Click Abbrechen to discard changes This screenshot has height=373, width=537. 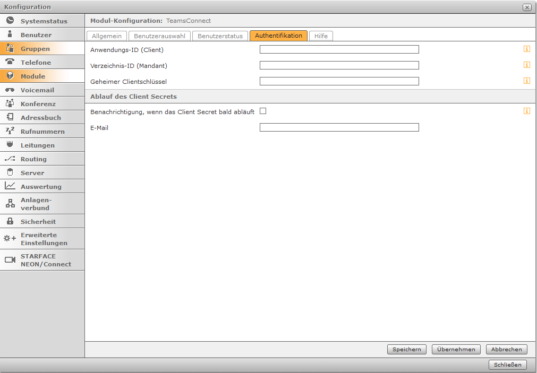(506, 349)
